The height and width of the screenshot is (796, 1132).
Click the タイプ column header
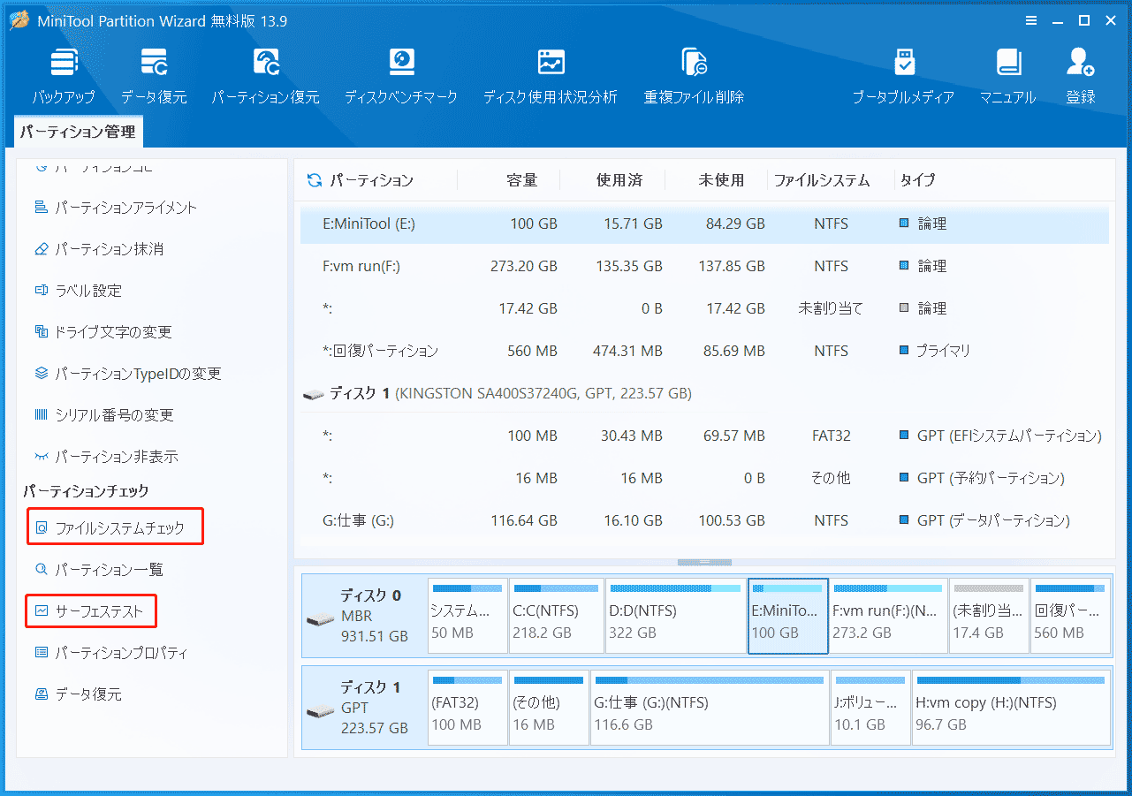[x=917, y=180]
